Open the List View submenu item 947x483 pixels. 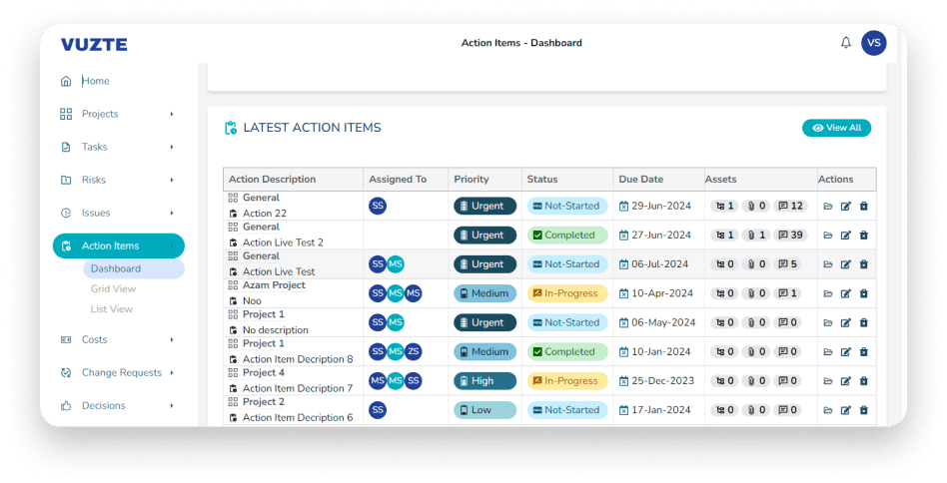[112, 309]
